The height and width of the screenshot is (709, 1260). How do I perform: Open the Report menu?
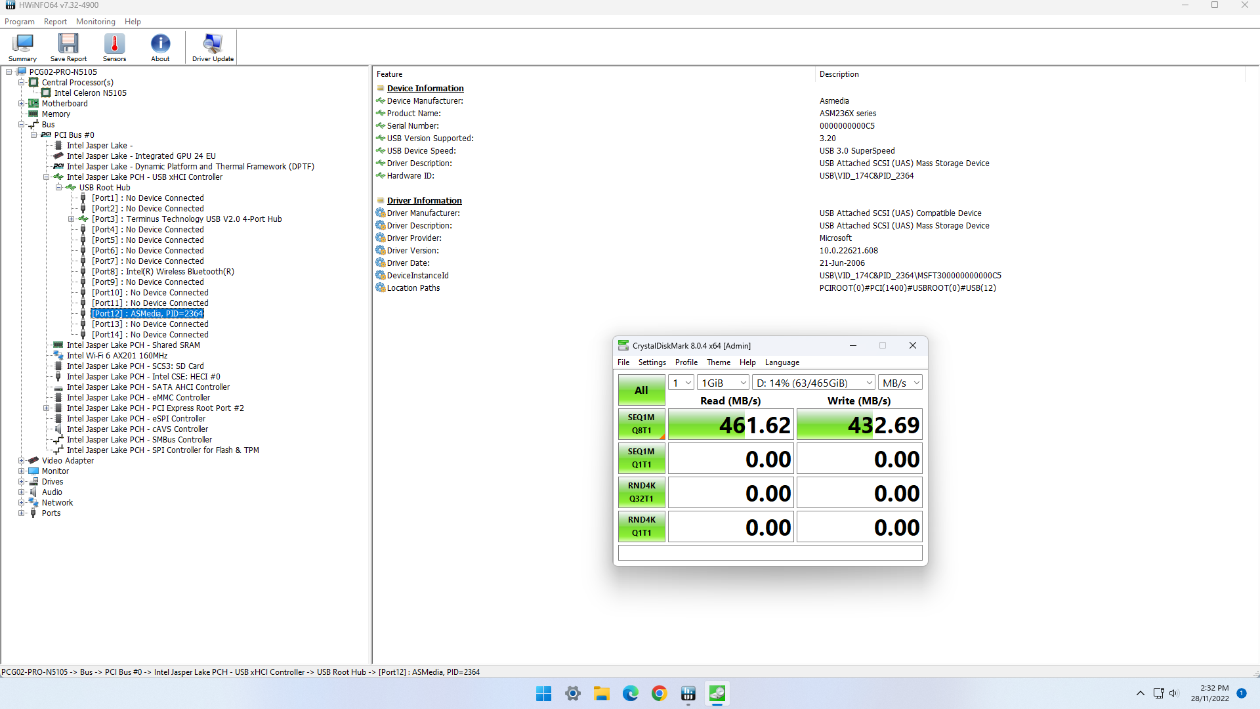coord(55,22)
